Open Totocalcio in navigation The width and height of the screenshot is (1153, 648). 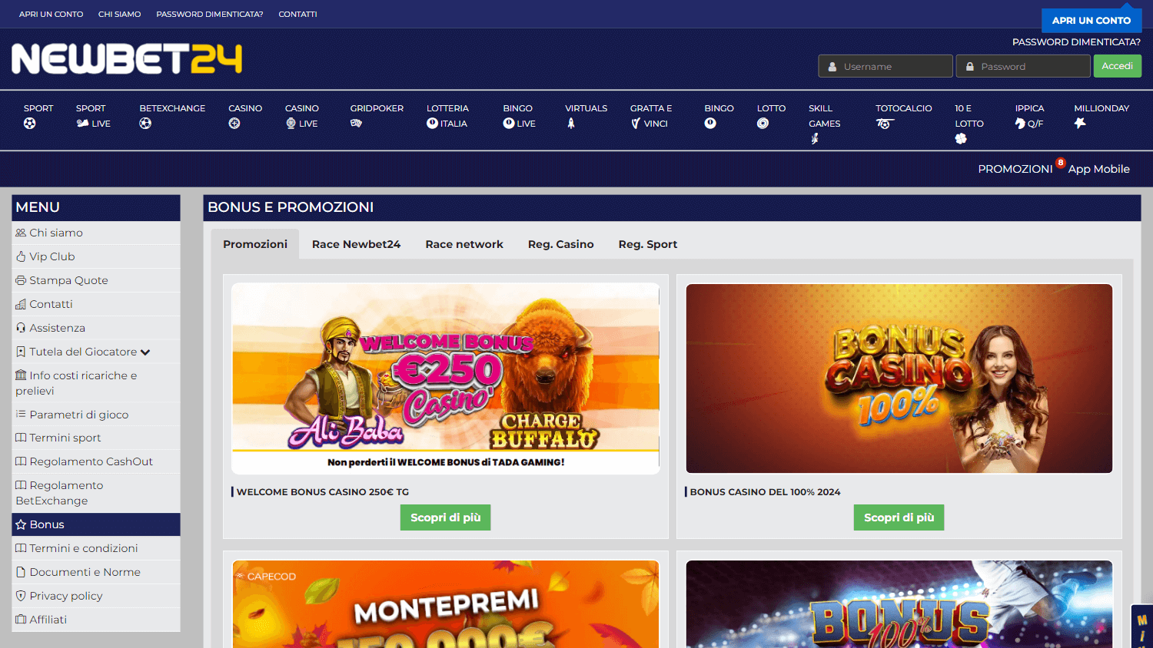(x=903, y=116)
